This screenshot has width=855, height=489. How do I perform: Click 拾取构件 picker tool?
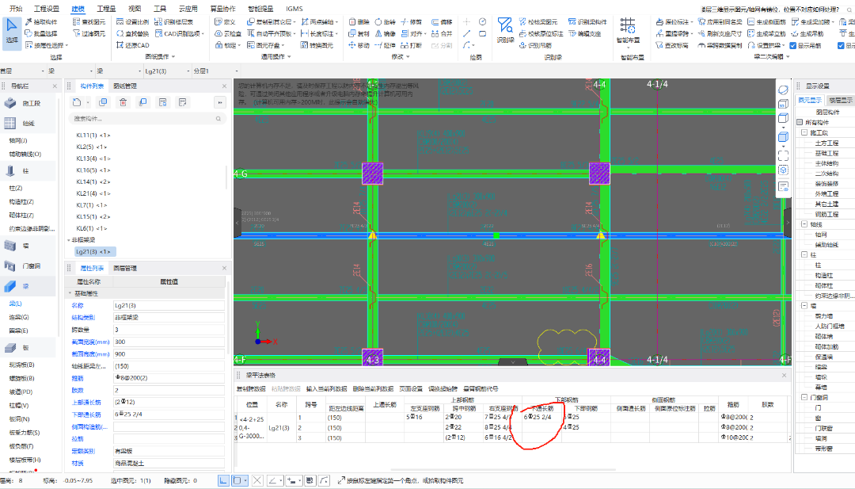click(x=41, y=22)
